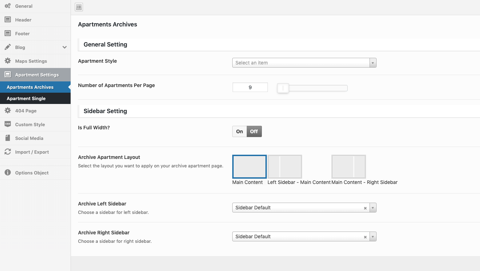
Task: Click the Maps Settings gear icon
Action: click(7, 61)
